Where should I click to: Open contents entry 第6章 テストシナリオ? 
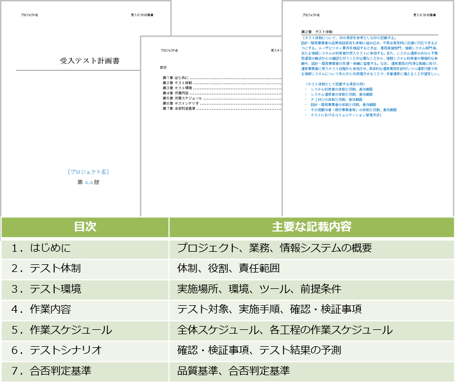pos(222,103)
